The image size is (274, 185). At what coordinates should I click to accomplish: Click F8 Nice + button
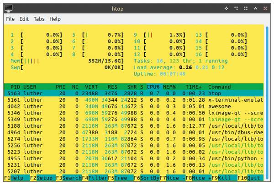pos(199,178)
